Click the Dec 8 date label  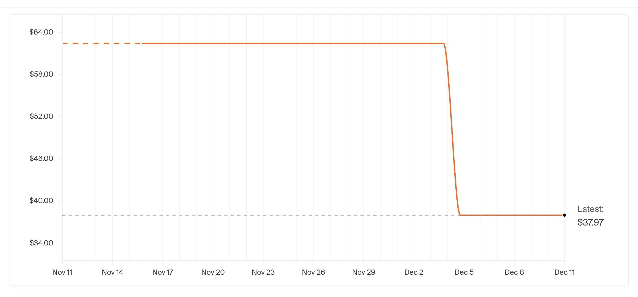514,272
